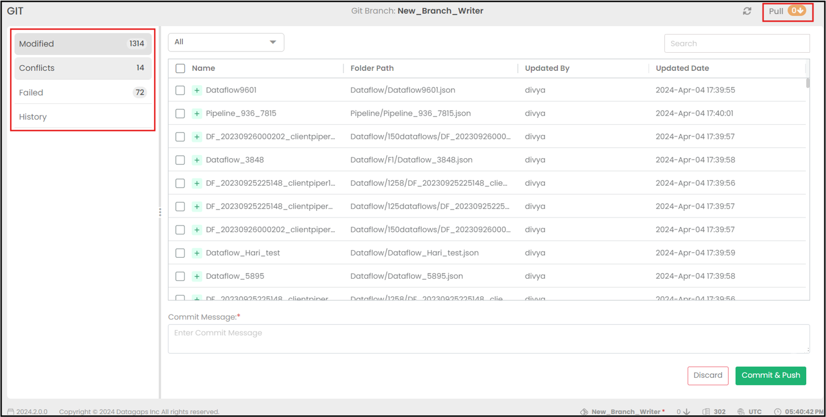The height and width of the screenshot is (417, 826).
Task: Open the Conflicts tab in the sidebar
Action: click(83, 68)
